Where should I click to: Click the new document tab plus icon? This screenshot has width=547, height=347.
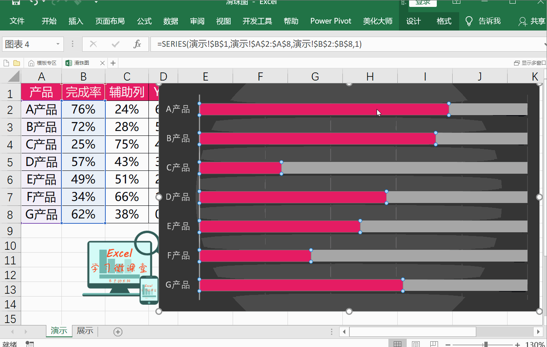coord(113,63)
